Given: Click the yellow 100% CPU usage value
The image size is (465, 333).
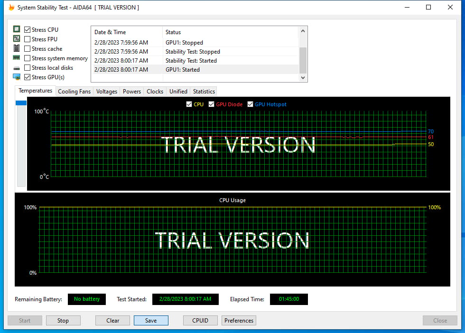Looking at the screenshot, I should point(435,207).
